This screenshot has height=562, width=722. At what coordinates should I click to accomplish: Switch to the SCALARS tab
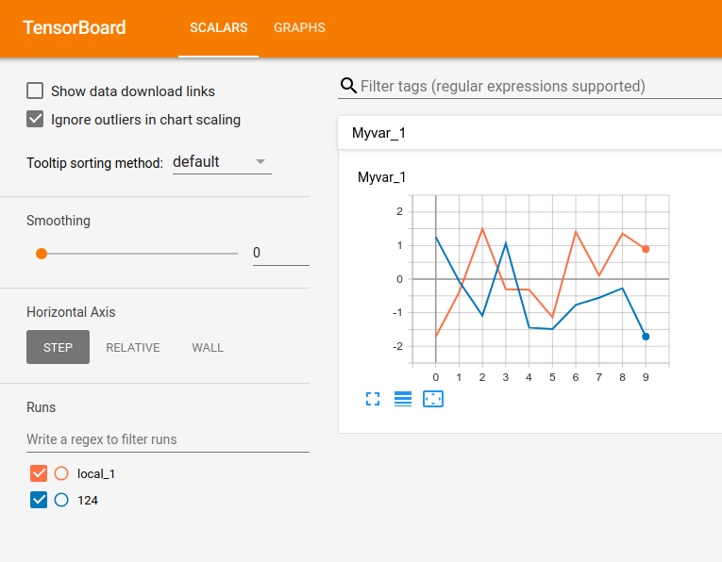click(219, 27)
